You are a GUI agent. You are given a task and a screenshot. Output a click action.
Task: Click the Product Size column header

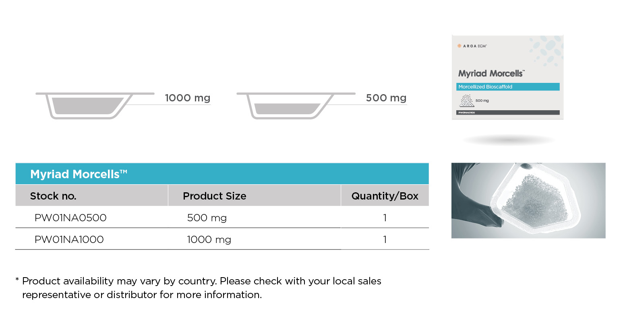[215, 196]
